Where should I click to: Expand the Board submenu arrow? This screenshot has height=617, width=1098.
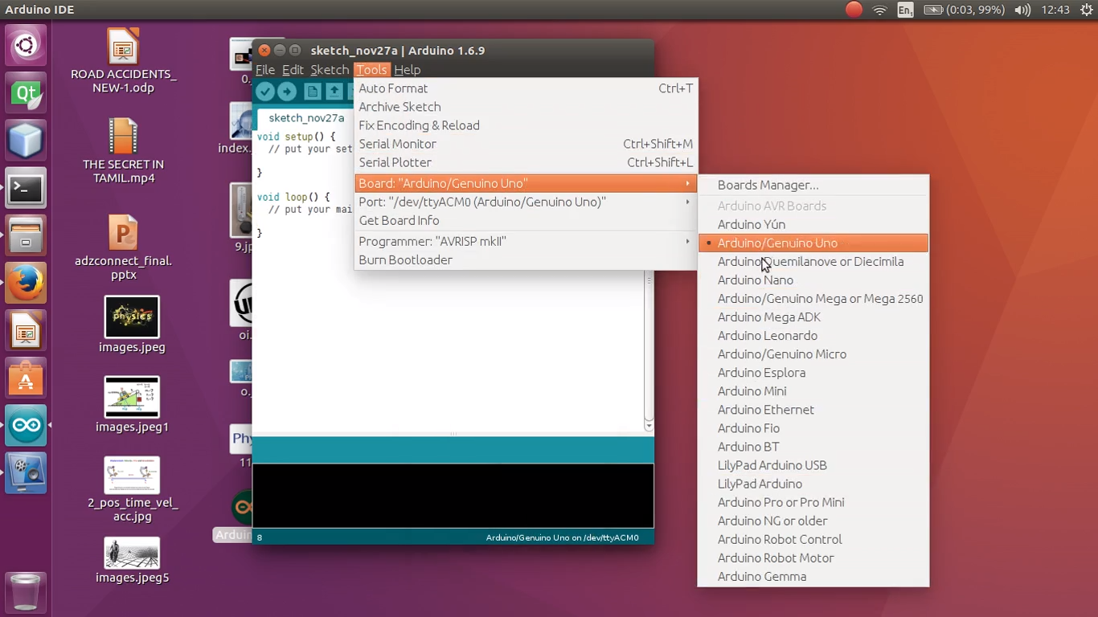tap(687, 183)
